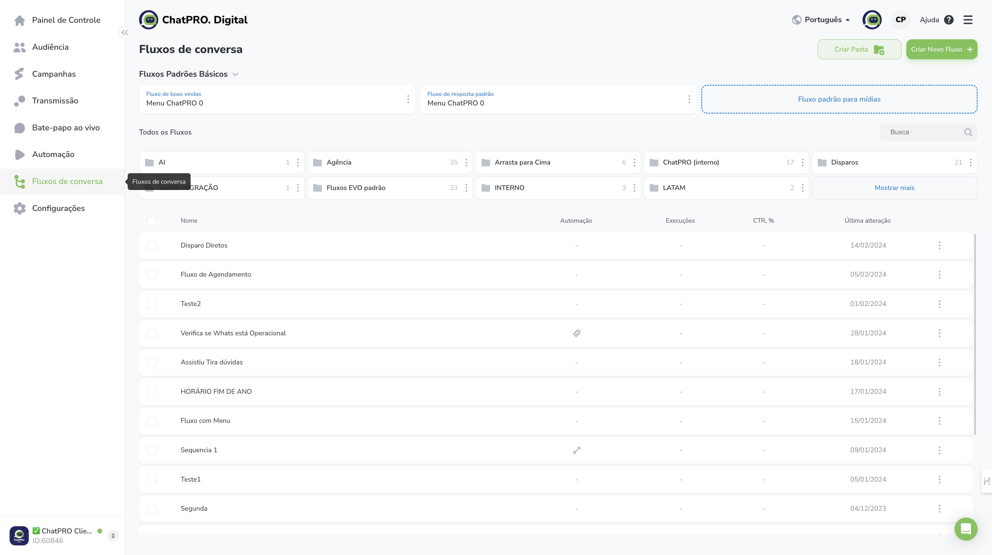The height and width of the screenshot is (555, 992).
Task: Click the ChatPRO robot logo in header
Action: pos(149,20)
